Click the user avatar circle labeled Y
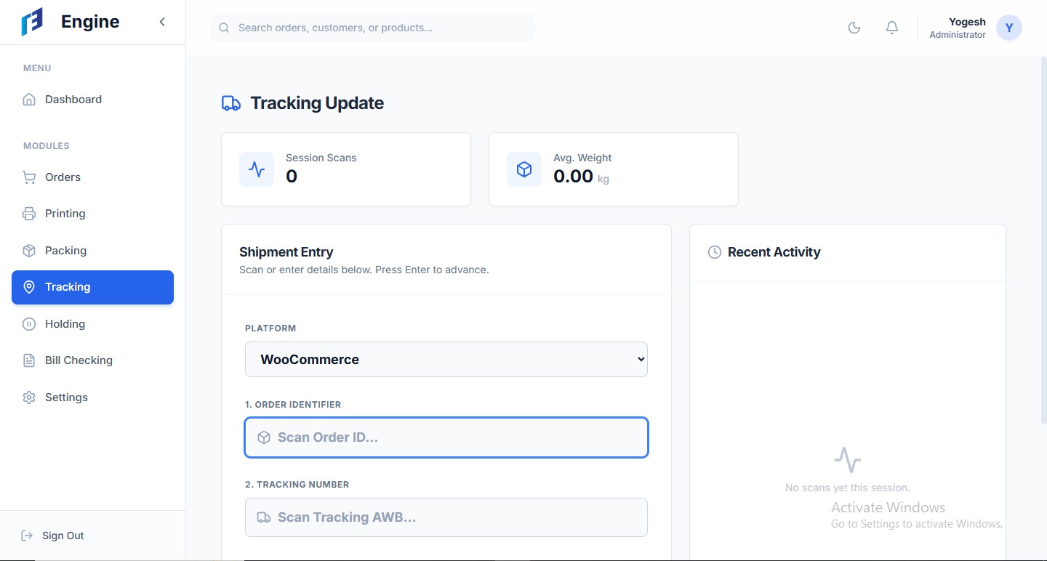 (x=1008, y=28)
